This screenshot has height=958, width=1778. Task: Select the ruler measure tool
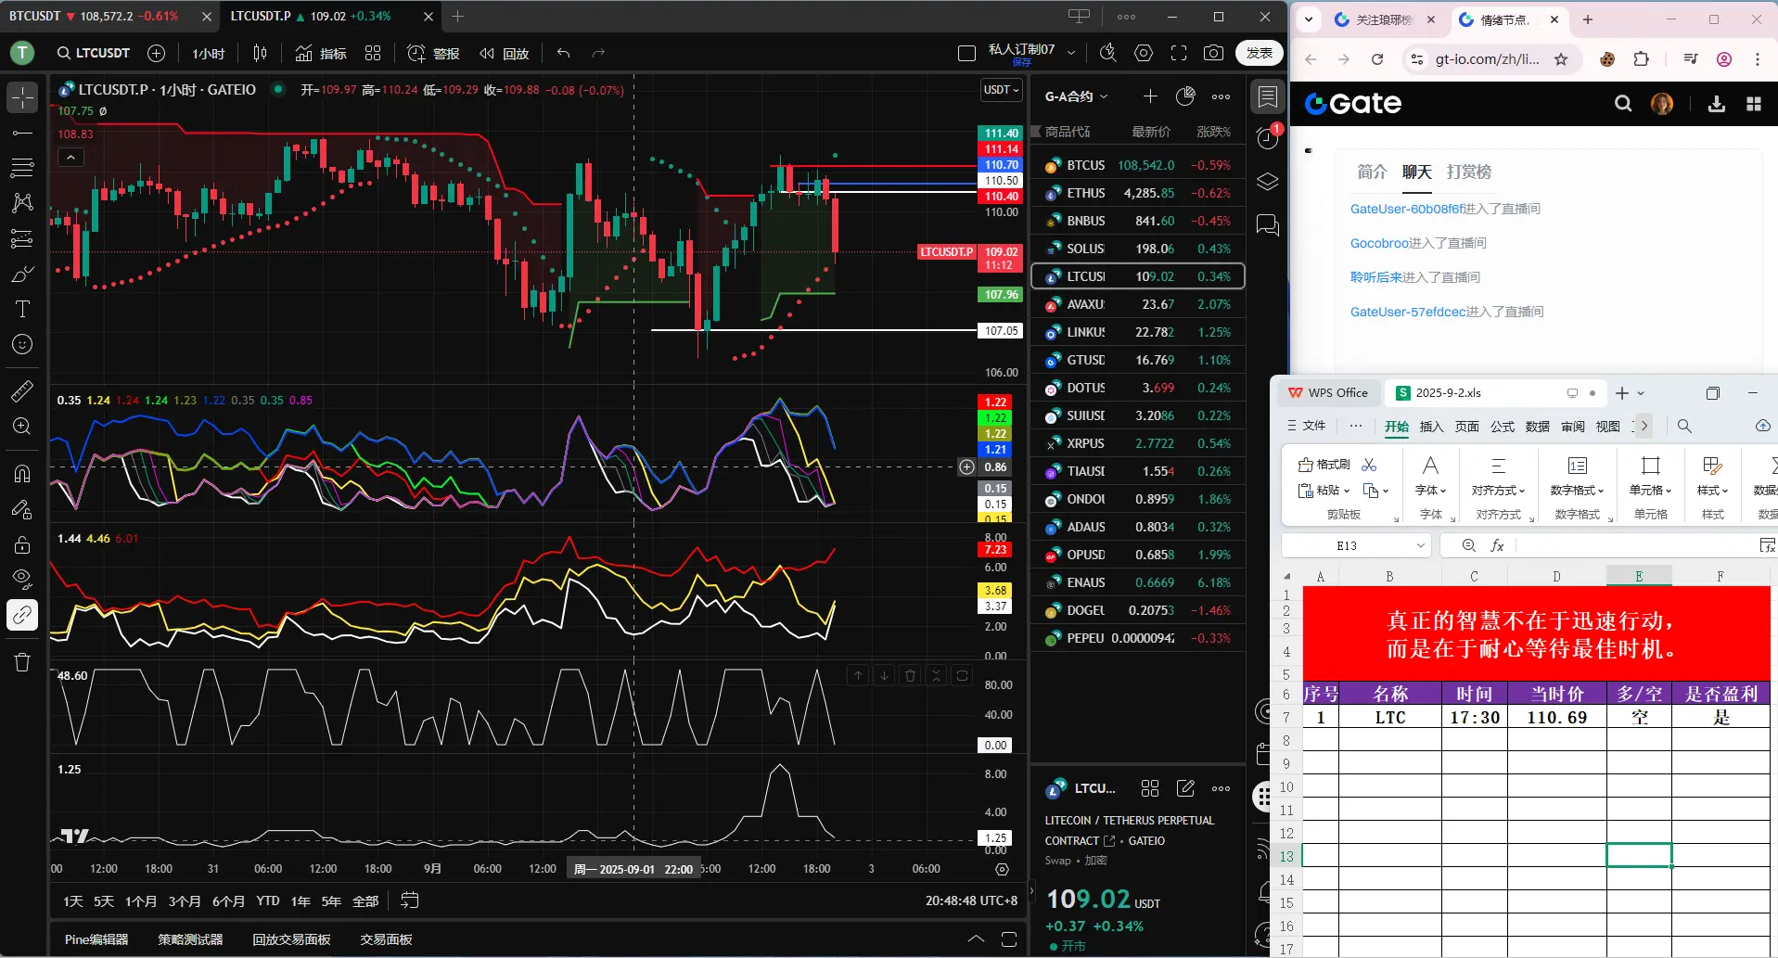22,391
